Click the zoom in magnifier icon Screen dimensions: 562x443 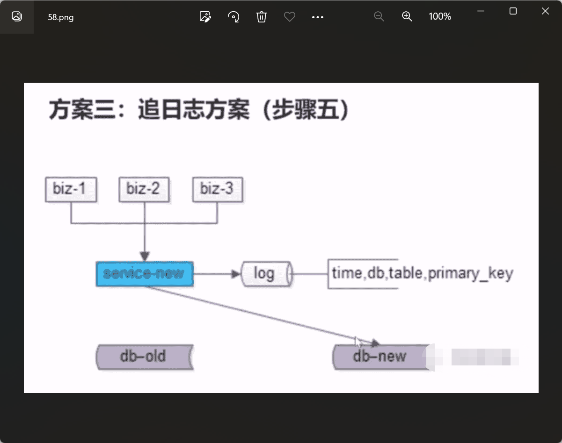tap(407, 16)
